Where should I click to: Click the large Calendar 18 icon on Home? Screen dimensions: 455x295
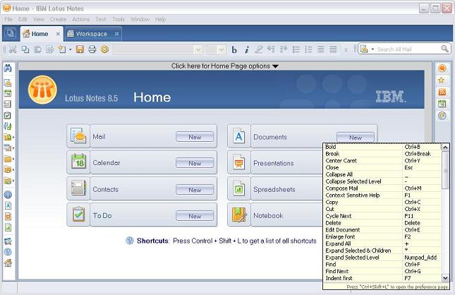[78, 162]
